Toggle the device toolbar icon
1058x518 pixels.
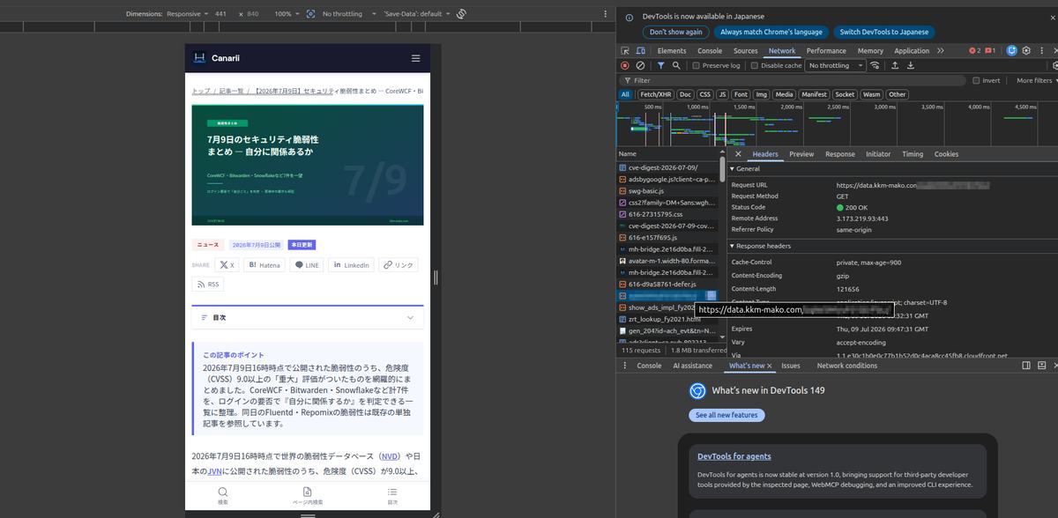click(642, 51)
